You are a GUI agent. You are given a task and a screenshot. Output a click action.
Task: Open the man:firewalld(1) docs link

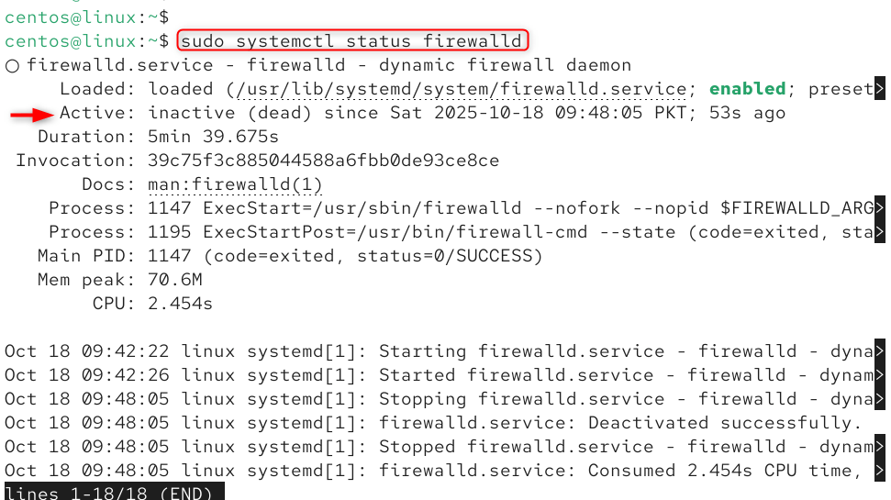pyautogui.click(x=235, y=184)
